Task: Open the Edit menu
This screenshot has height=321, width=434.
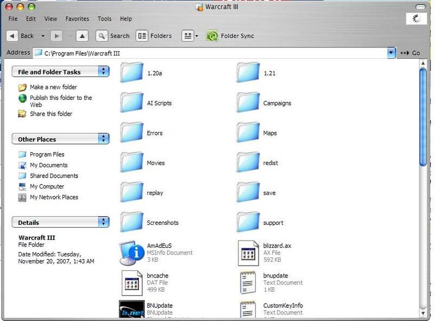Action: [31, 19]
